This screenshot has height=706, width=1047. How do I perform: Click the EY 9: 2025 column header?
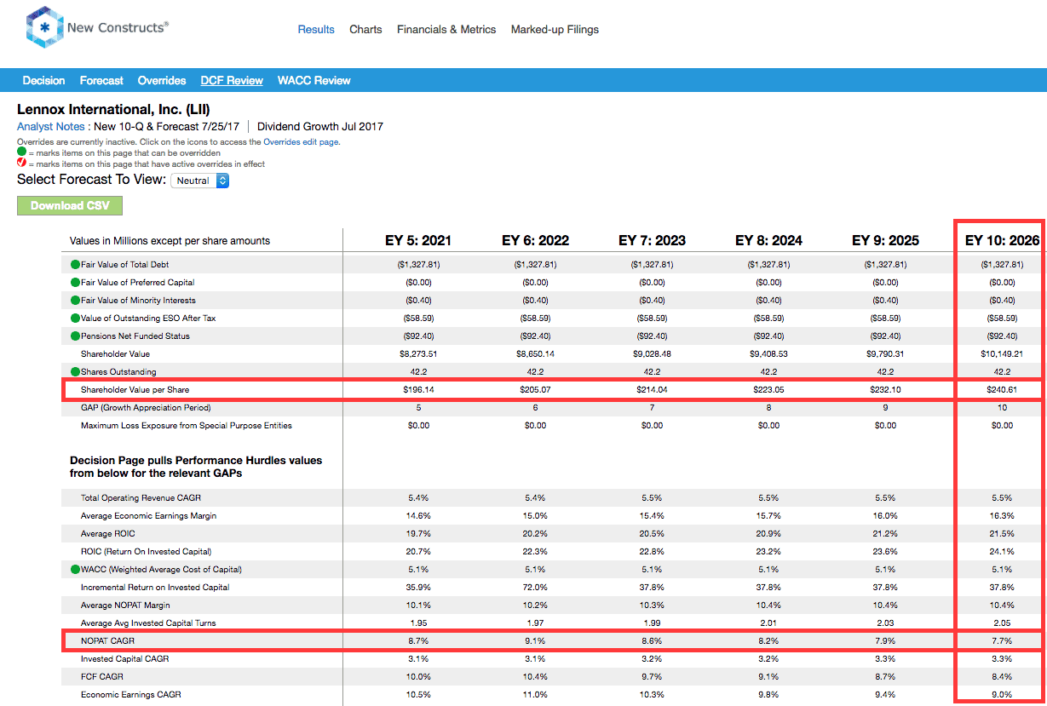(x=885, y=241)
